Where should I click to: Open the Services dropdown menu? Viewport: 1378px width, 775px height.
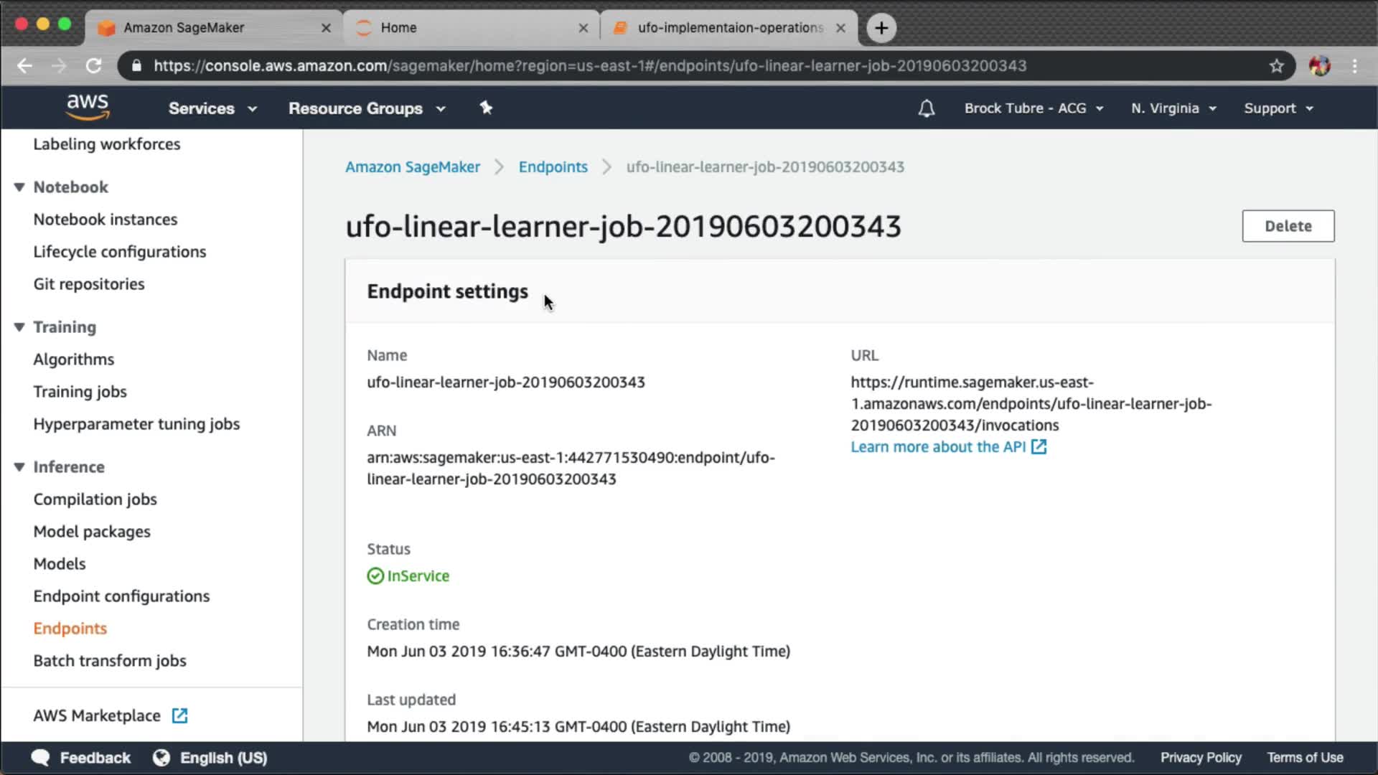click(212, 108)
